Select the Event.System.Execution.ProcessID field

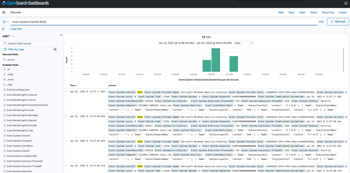tap(25, 161)
